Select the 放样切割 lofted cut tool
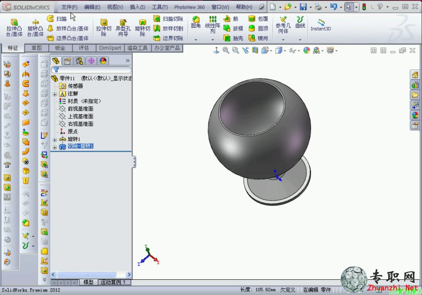Image resolution: width=422 pixels, height=295 pixels. click(x=168, y=28)
